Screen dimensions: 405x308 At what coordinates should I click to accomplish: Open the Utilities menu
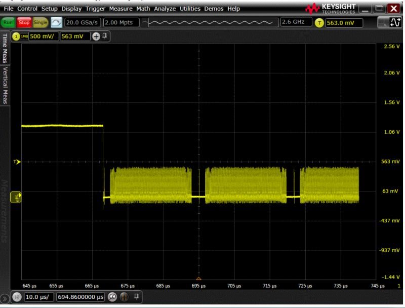coord(190,9)
